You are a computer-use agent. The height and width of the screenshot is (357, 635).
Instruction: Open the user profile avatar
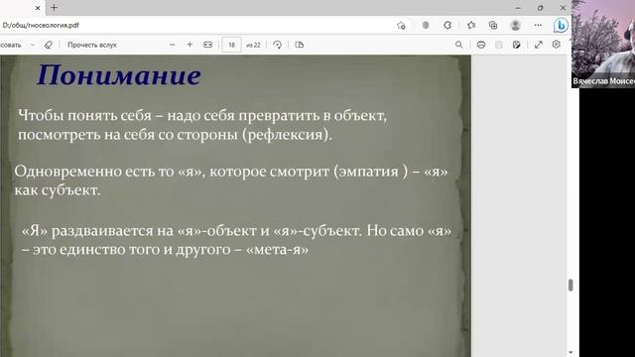tap(515, 25)
